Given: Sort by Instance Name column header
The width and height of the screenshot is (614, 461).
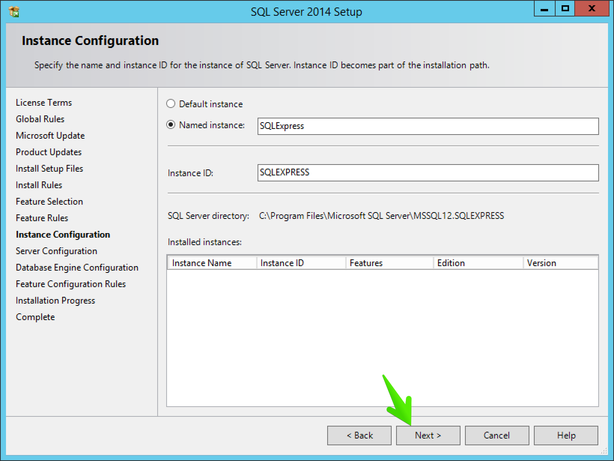Looking at the screenshot, I should pyautogui.click(x=212, y=263).
